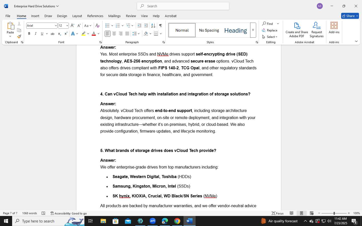Click the zoom slider handle
Image resolution: width=362 pixels, height=226 pixels.
pos(334,213)
